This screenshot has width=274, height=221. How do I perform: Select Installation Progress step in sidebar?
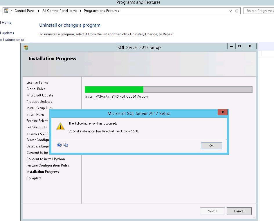tap(42, 172)
